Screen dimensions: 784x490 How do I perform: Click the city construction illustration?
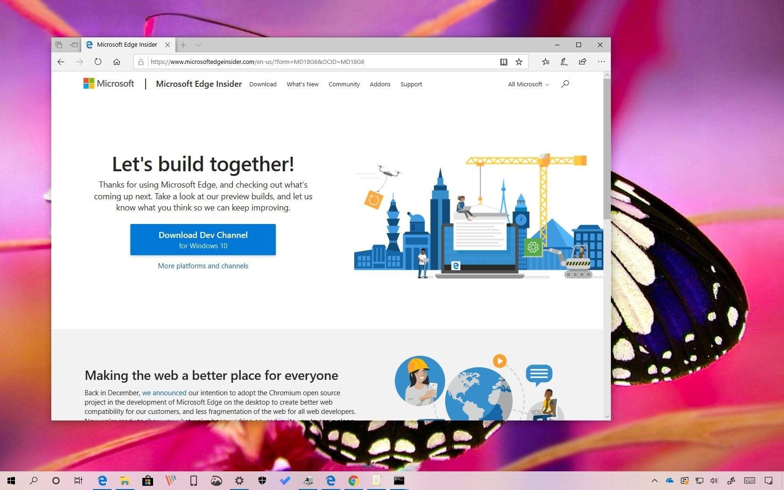point(478,216)
